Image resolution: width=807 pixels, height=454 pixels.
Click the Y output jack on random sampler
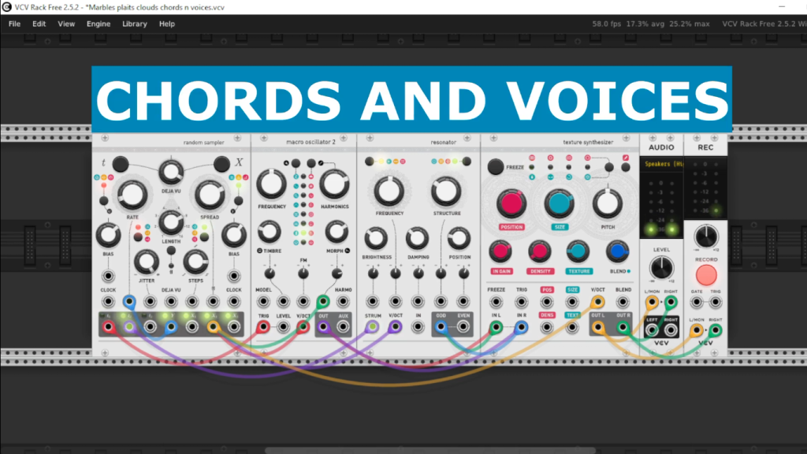(x=171, y=326)
